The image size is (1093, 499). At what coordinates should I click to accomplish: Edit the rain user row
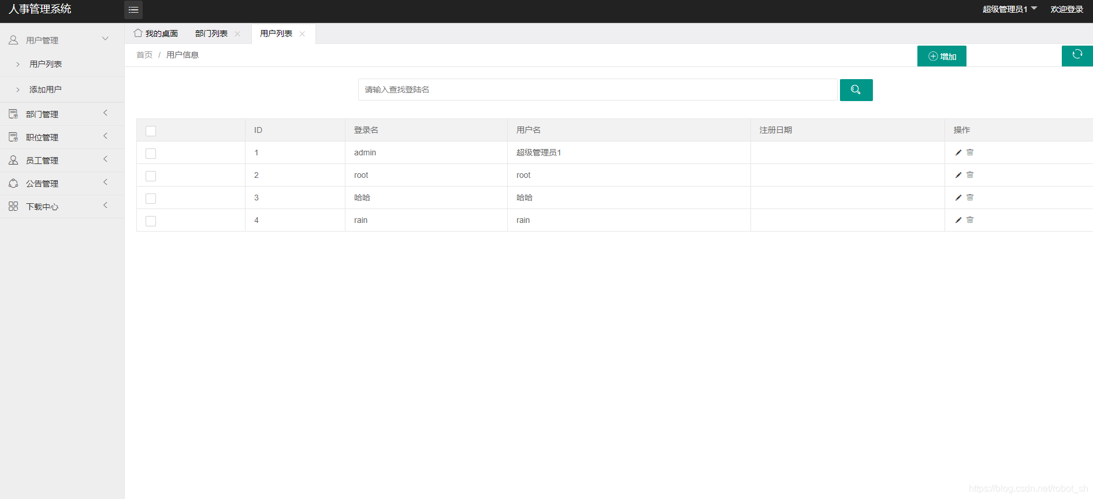click(x=958, y=220)
